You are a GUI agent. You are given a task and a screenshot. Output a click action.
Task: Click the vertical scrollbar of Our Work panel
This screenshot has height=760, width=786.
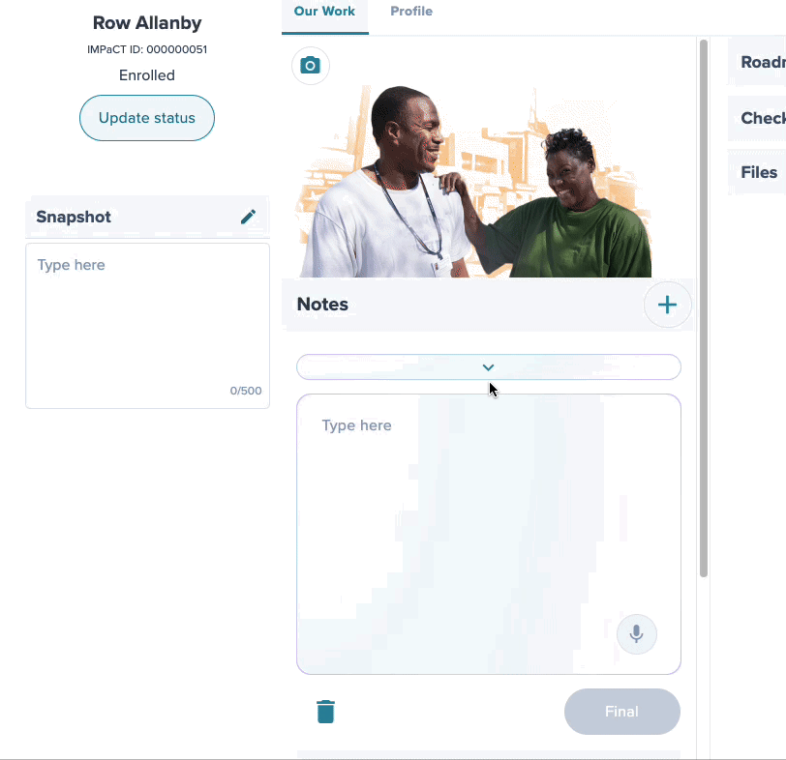(x=704, y=307)
